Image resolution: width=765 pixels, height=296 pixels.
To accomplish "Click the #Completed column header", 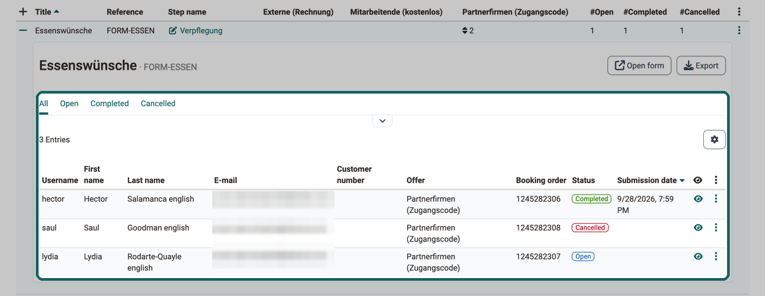I will [x=647, y=12].
